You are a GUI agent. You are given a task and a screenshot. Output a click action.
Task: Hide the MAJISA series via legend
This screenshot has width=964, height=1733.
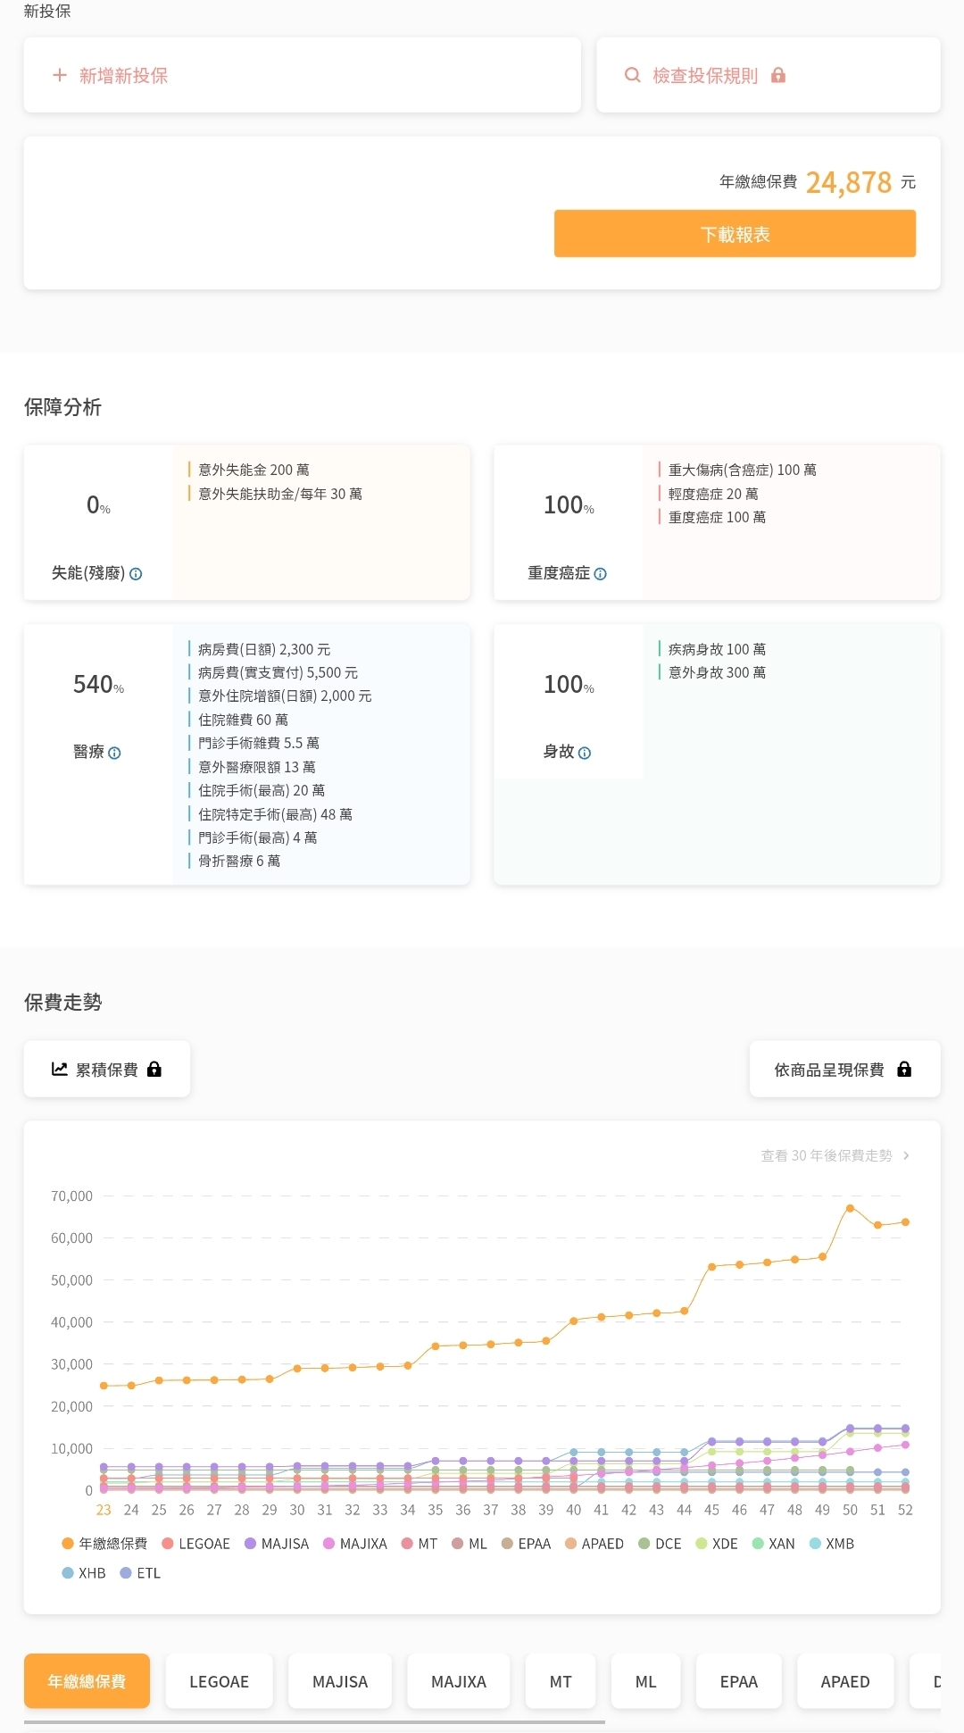point(277,1544)
